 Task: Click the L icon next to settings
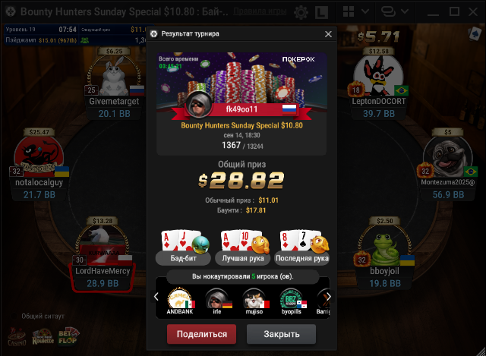click(x=321, y=12)
